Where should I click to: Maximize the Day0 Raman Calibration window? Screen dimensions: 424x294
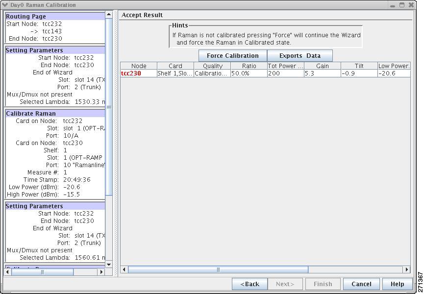tap(402, 5)
